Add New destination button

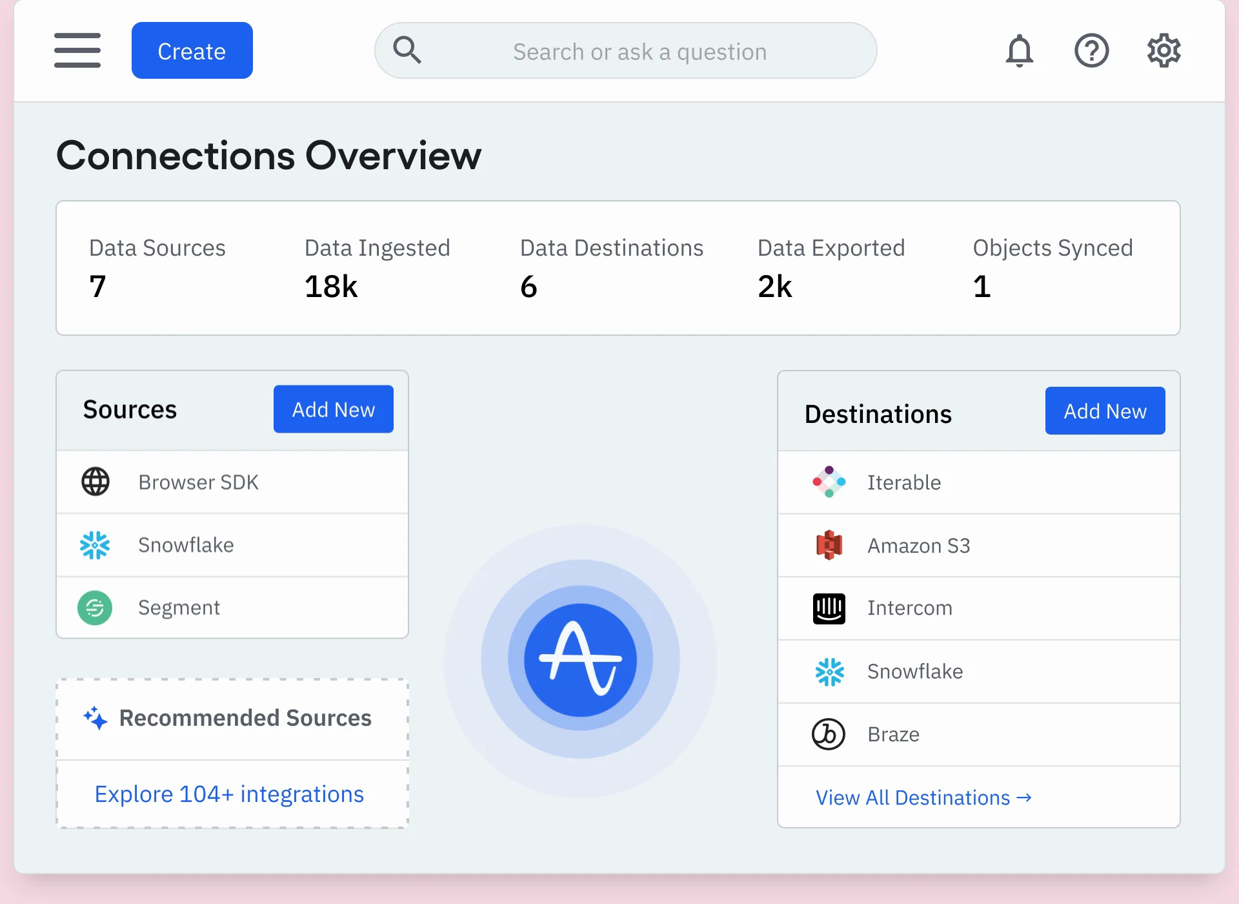pyautogui.click(x=1104, y=411)
